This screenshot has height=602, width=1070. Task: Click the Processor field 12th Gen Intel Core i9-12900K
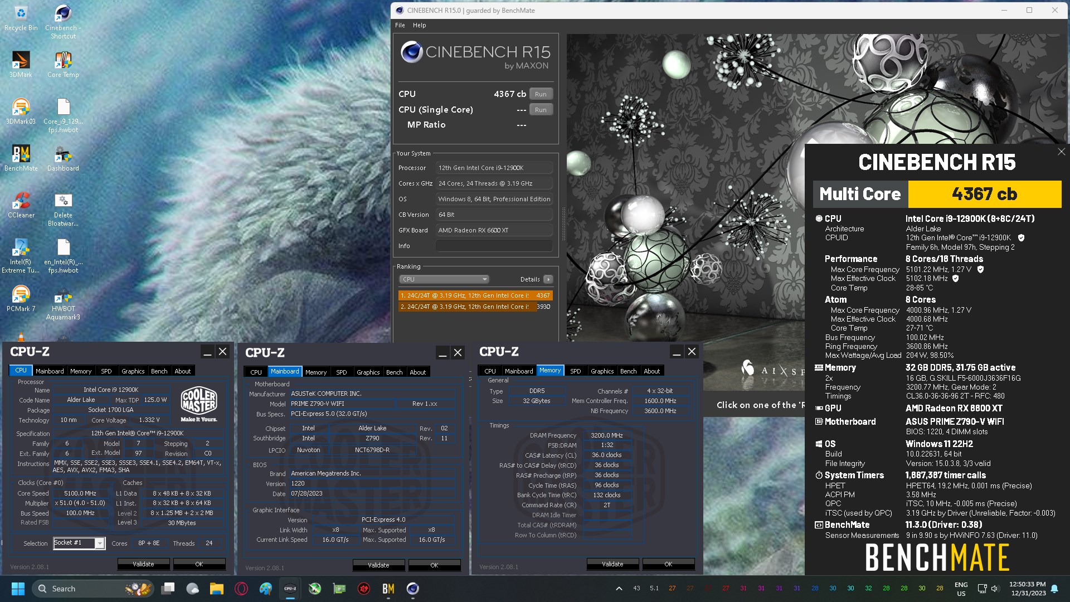click(x=494, y=168)
